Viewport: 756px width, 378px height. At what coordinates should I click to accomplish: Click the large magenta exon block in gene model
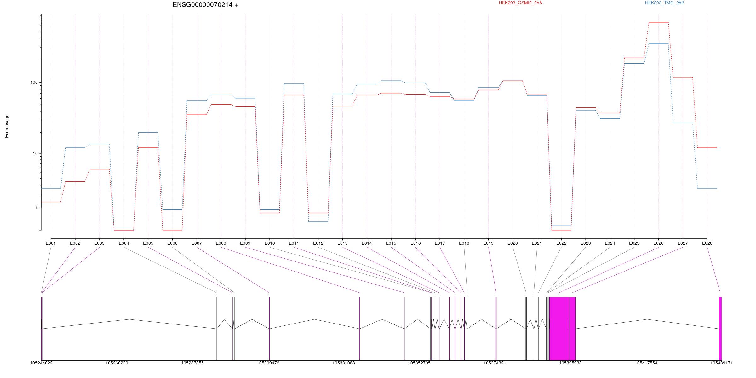(559, 329)
